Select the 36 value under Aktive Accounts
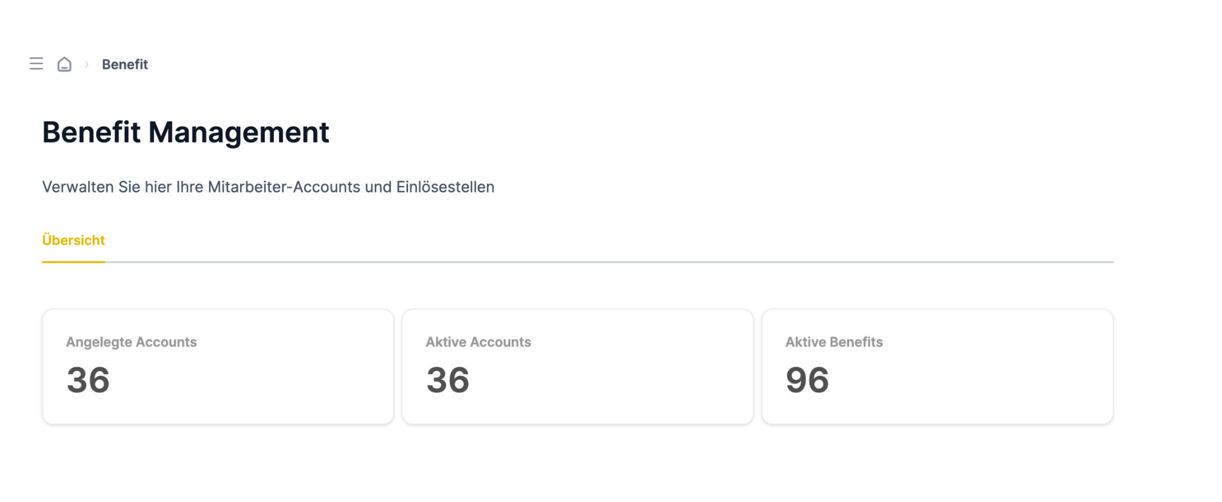The width and height of the screenshot is (1222, 502). pyautogui.click(x=448, y=380)
